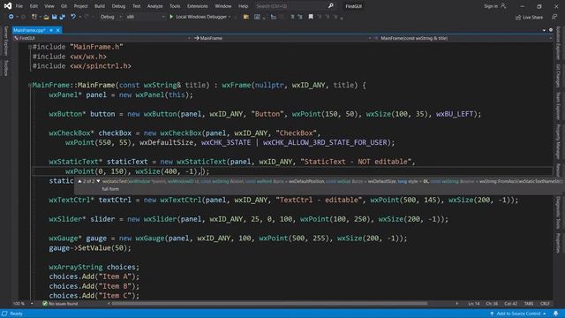Click the Visual Studio logo icon
This screenshot has height=318, width=565.
click(8, 6)
